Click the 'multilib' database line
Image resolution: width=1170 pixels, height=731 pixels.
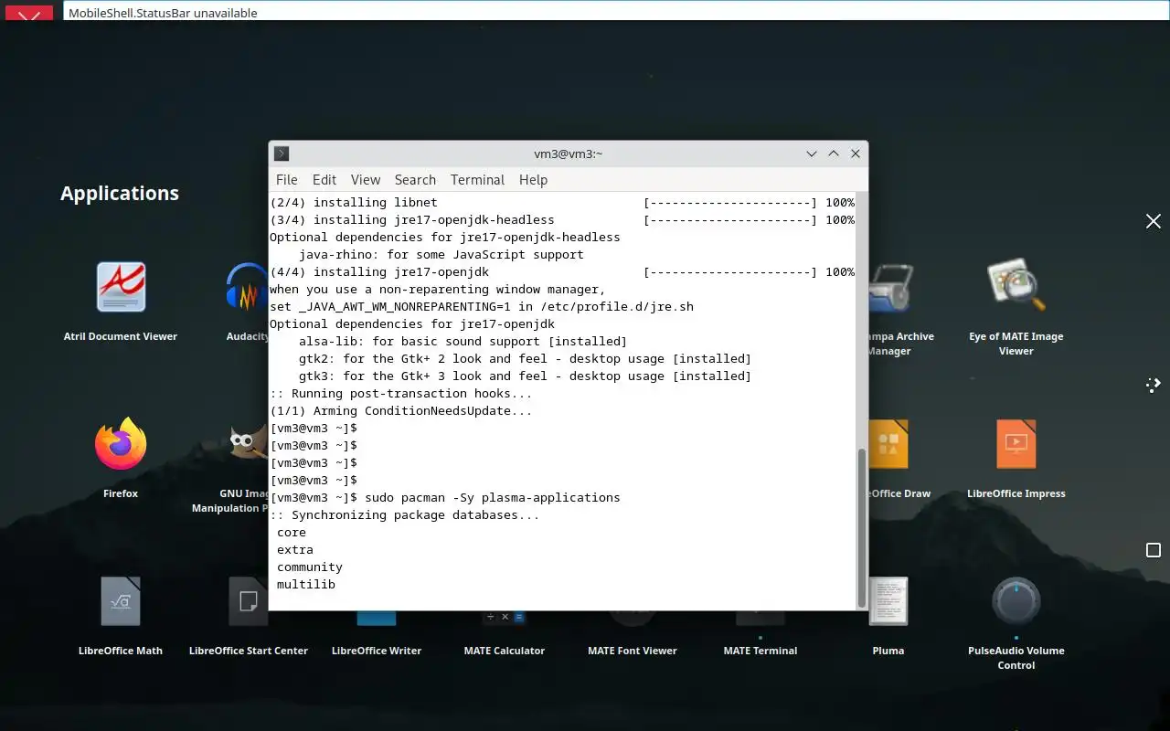click(306, 585)
